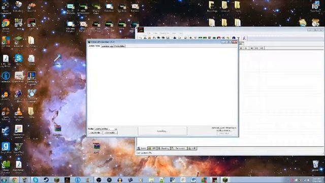This screenshot has width=325, height=183.
Task: Open the VLC media player desktop icon
Action: tap(19, 114)
